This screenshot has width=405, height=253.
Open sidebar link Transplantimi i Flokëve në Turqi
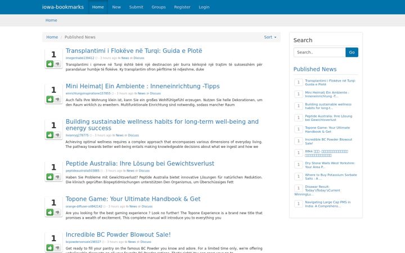330,82
